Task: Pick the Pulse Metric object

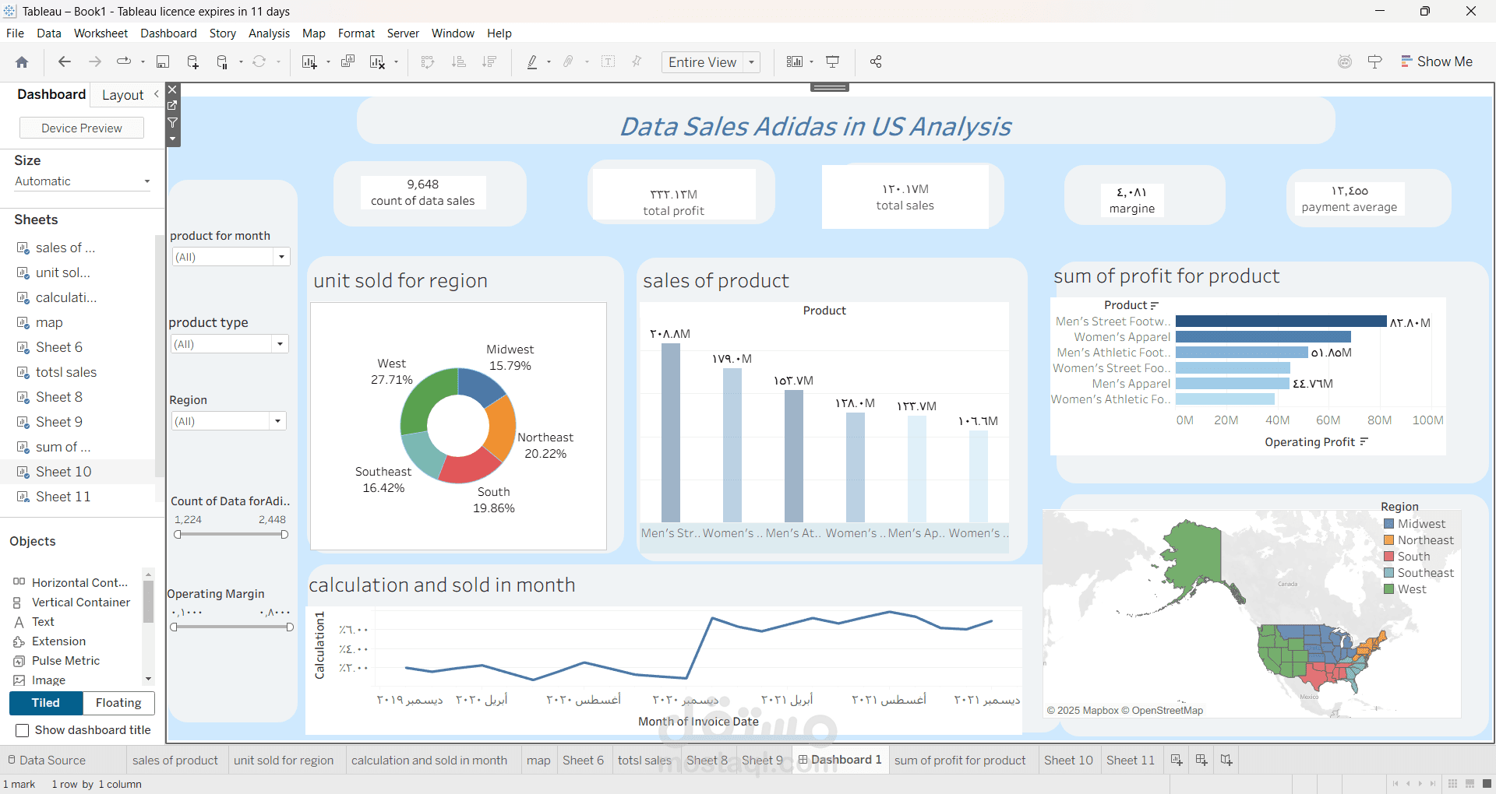Action: [x=57, y=661]
